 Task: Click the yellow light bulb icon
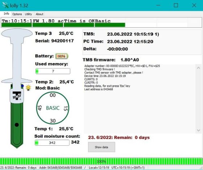(x=28, y=88)
